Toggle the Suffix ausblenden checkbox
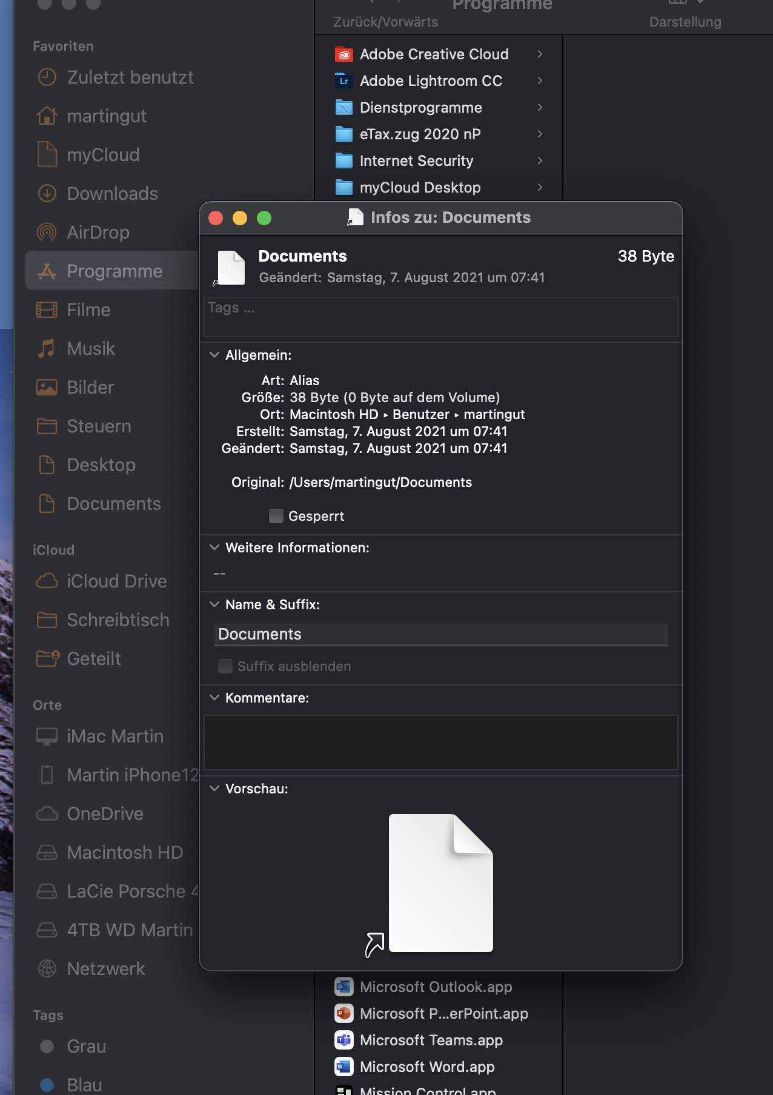 (225, 666)
